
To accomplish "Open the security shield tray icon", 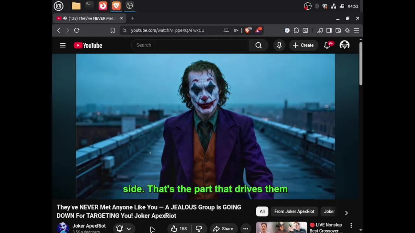I will [x=325, y=6].
